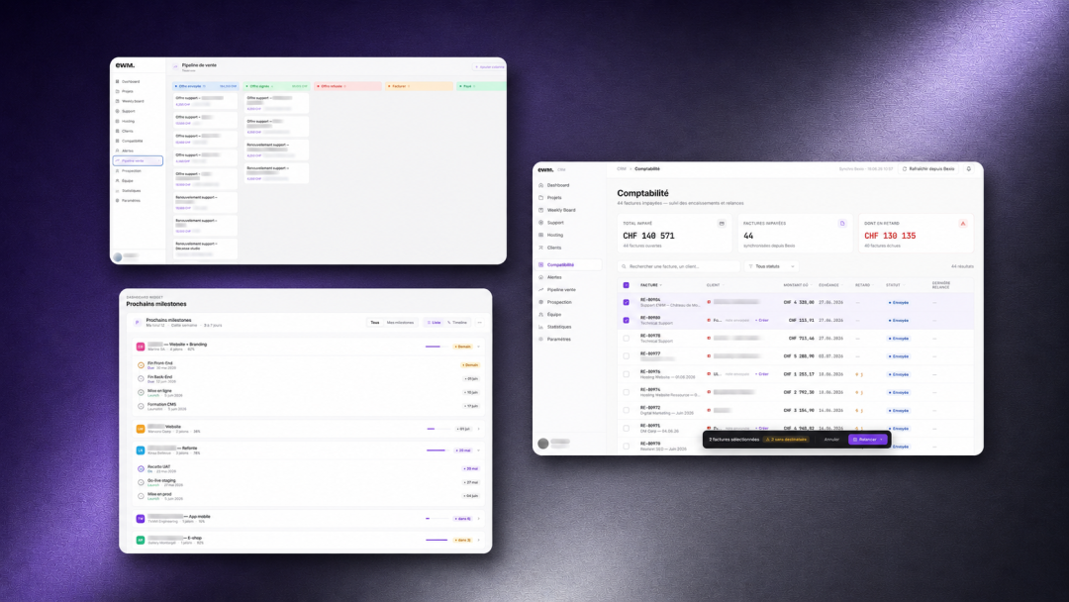
Task: Click Rafraîchir depuis Bexio button
Action: point(928,169)
